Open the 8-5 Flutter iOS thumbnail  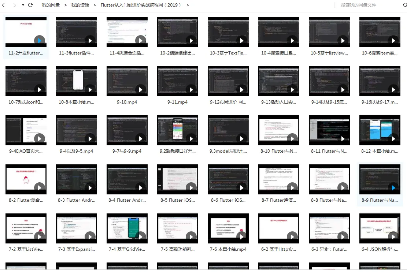click(x=178, y=179)
